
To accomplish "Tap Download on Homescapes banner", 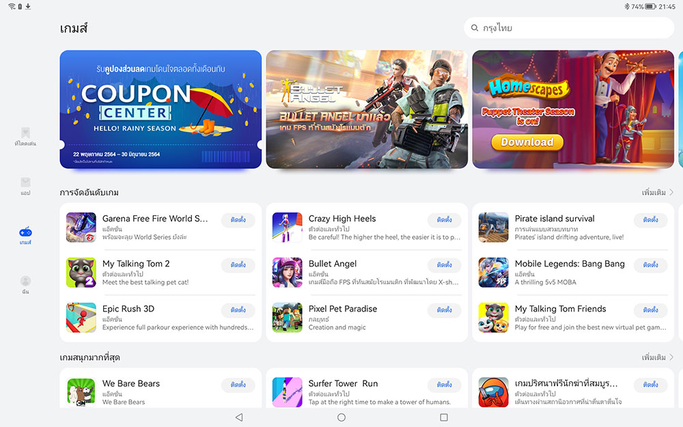I will click(527, 143).
